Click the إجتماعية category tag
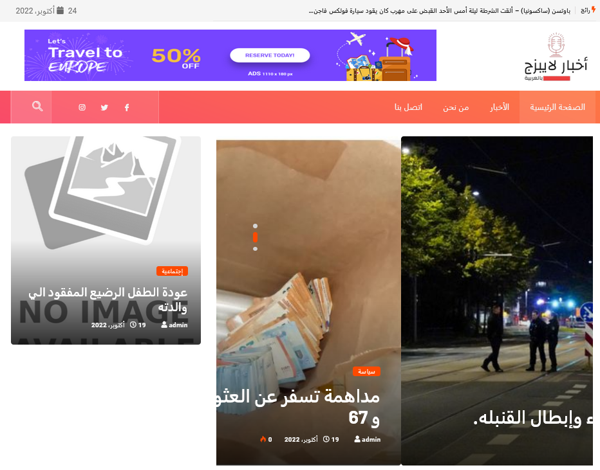Image resolution: width=600 pixels, height=470 pixels. (172, 271)
